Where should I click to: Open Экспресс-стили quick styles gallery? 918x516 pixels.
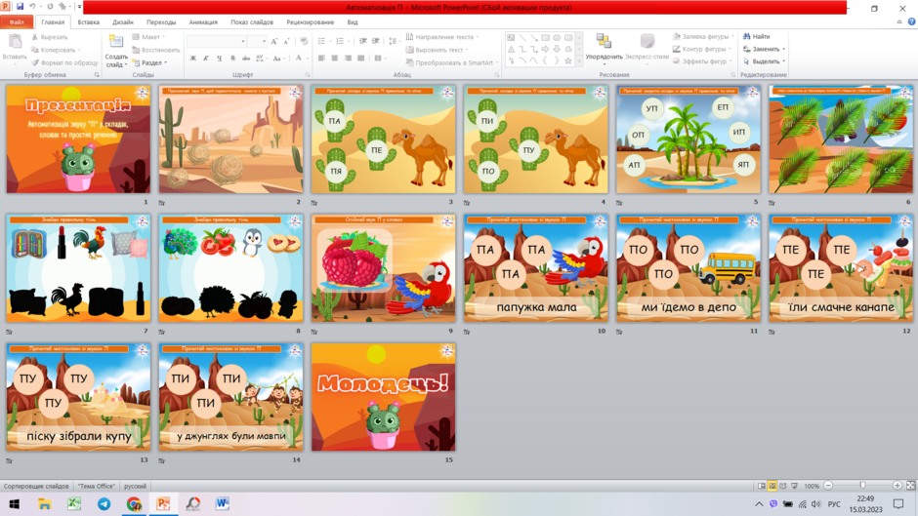click(x=647, y=47)
